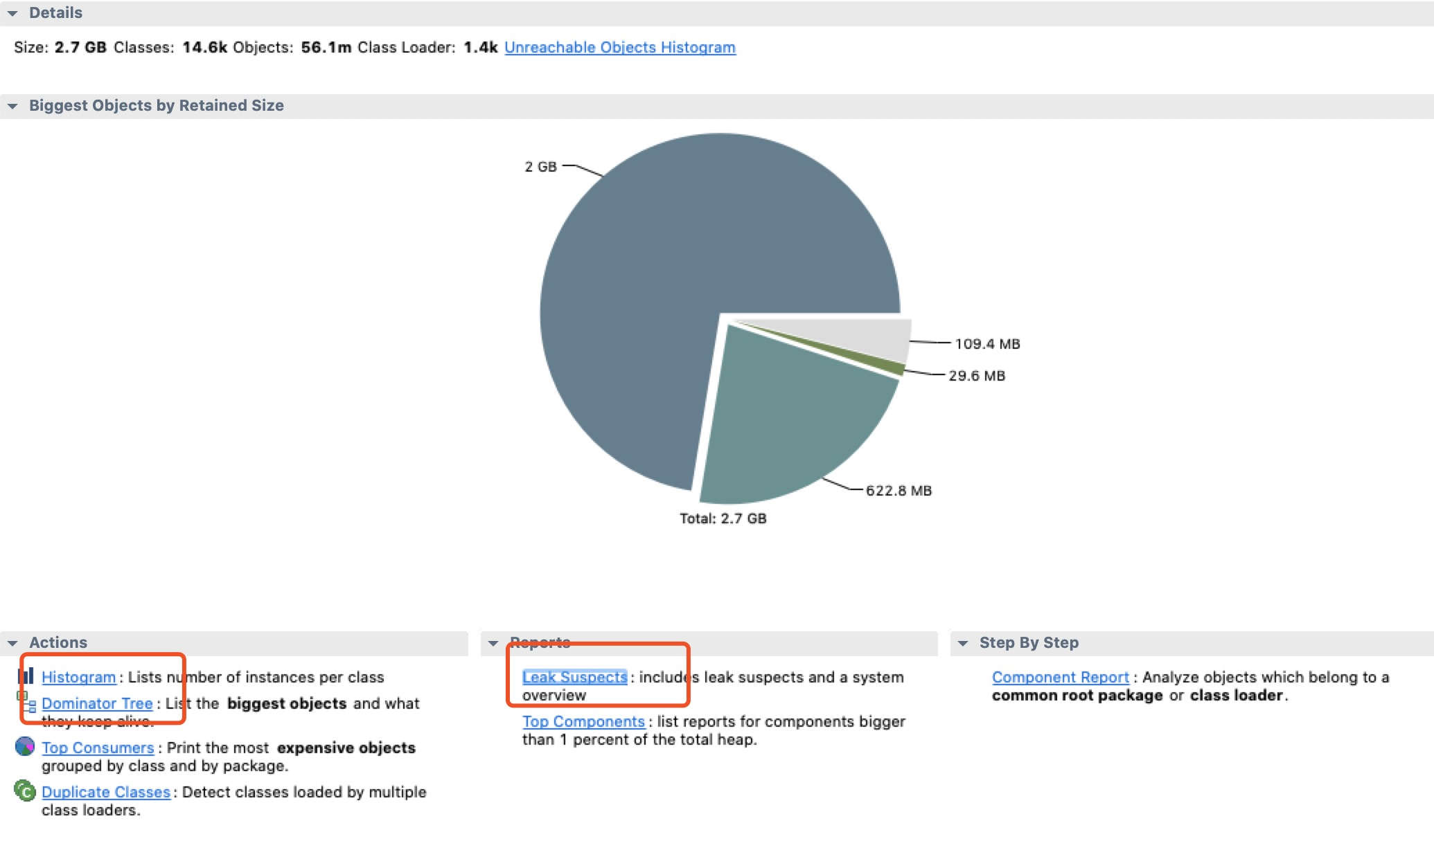
Task: Open the Top Consumers link
Action: click(x=98, y=748)
